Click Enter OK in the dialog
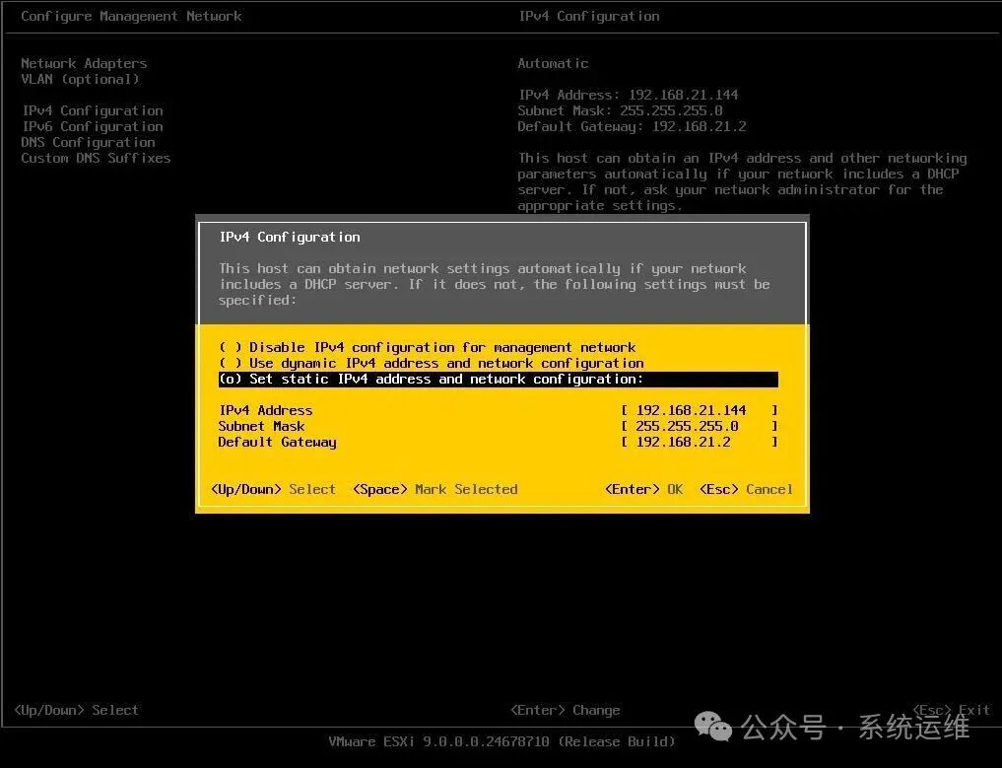The image size is (1002, 768). click(644, 489)
